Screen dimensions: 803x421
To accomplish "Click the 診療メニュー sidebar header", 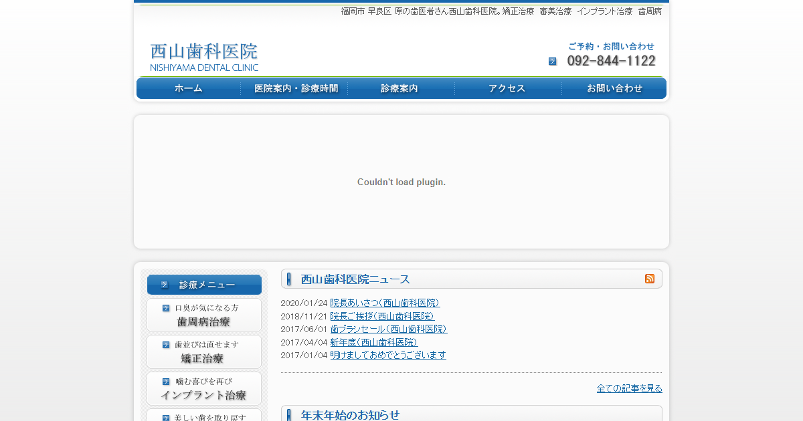I will 204,285.
